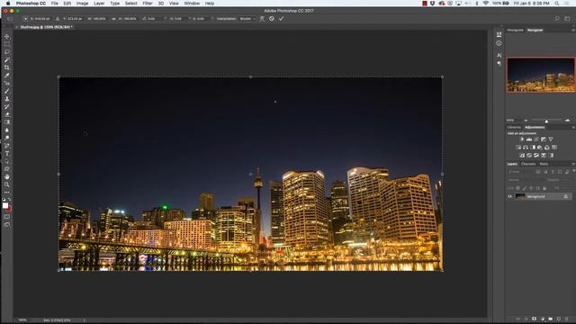The image size is (576, 324).
Task: Click the rotation angle field
Action: pos(151,18)
